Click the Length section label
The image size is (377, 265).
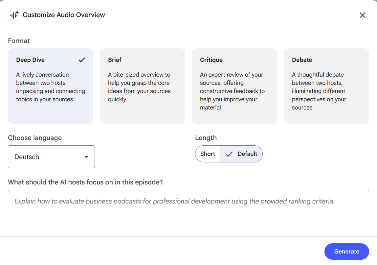click(206, 138)
